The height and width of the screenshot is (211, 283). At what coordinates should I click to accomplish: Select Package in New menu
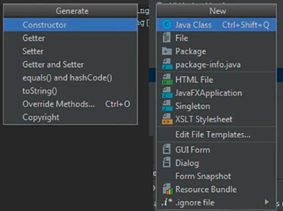click(x=216, y=51)
